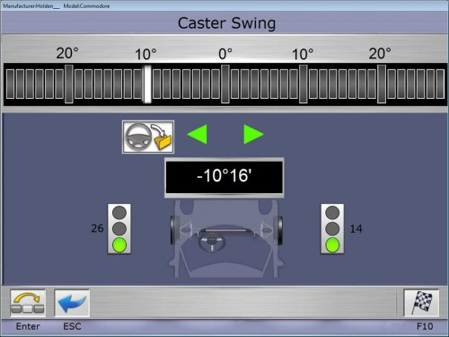449x337 pixels.
Task: Click the steering wheel save icon
Action: pos(148,137)
